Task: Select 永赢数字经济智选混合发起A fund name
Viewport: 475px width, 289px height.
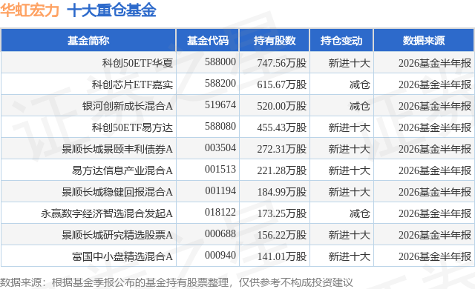Action: click(x=107, y=213)
